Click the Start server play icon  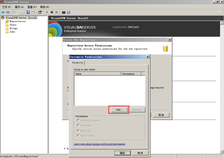[x=47, y=13]
